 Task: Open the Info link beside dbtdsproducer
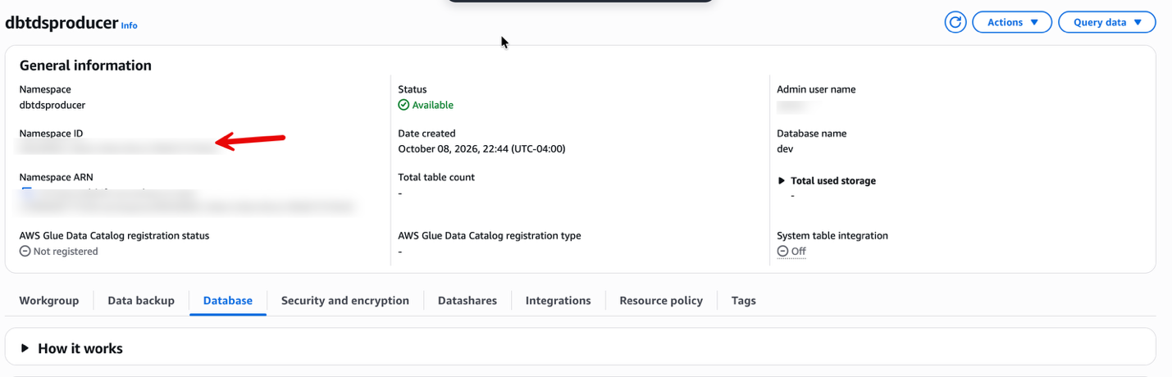point(130,25)
